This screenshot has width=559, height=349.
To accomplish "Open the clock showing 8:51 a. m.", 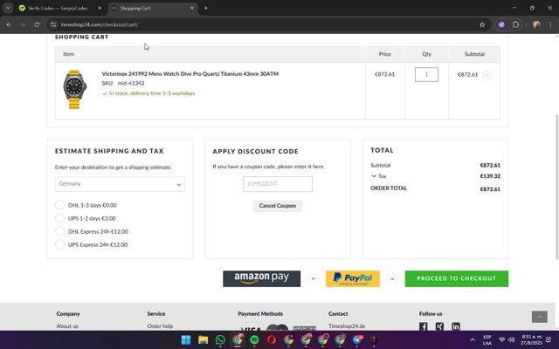I will coord(532,339).
